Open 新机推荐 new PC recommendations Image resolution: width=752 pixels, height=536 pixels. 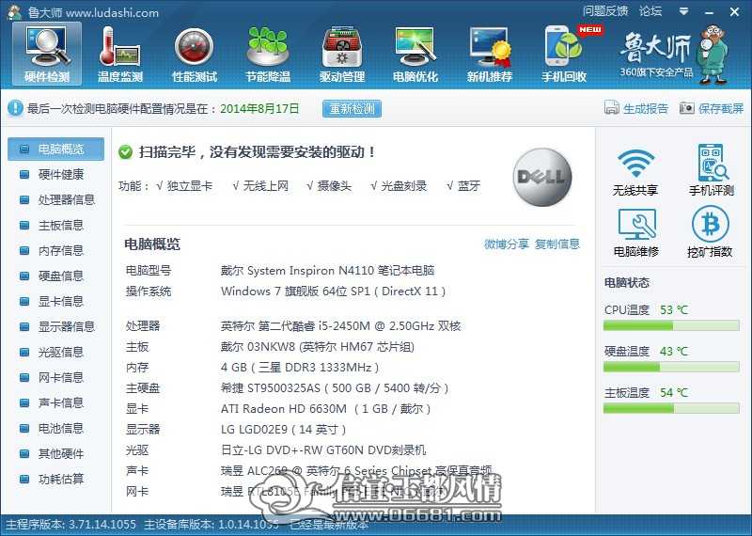click(489, 54)
